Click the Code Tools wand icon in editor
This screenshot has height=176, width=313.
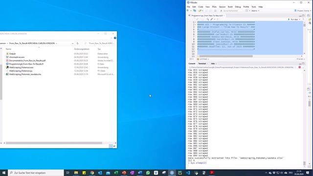pyautogui.click(x=212, y=20)
